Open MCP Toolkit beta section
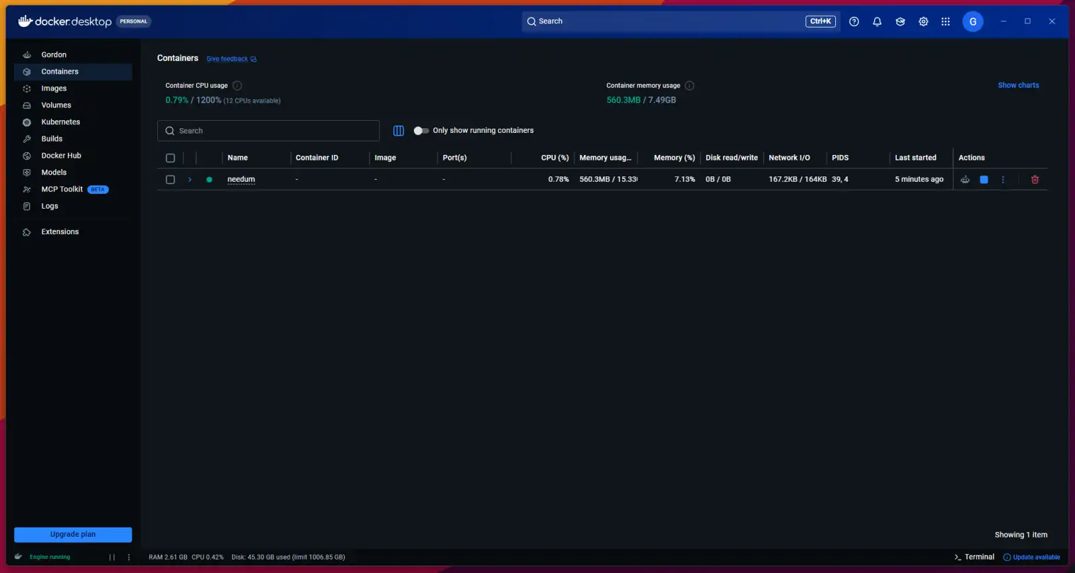Screen dimensions: 1075x573 pyautogui.click(x=73, y=189)
